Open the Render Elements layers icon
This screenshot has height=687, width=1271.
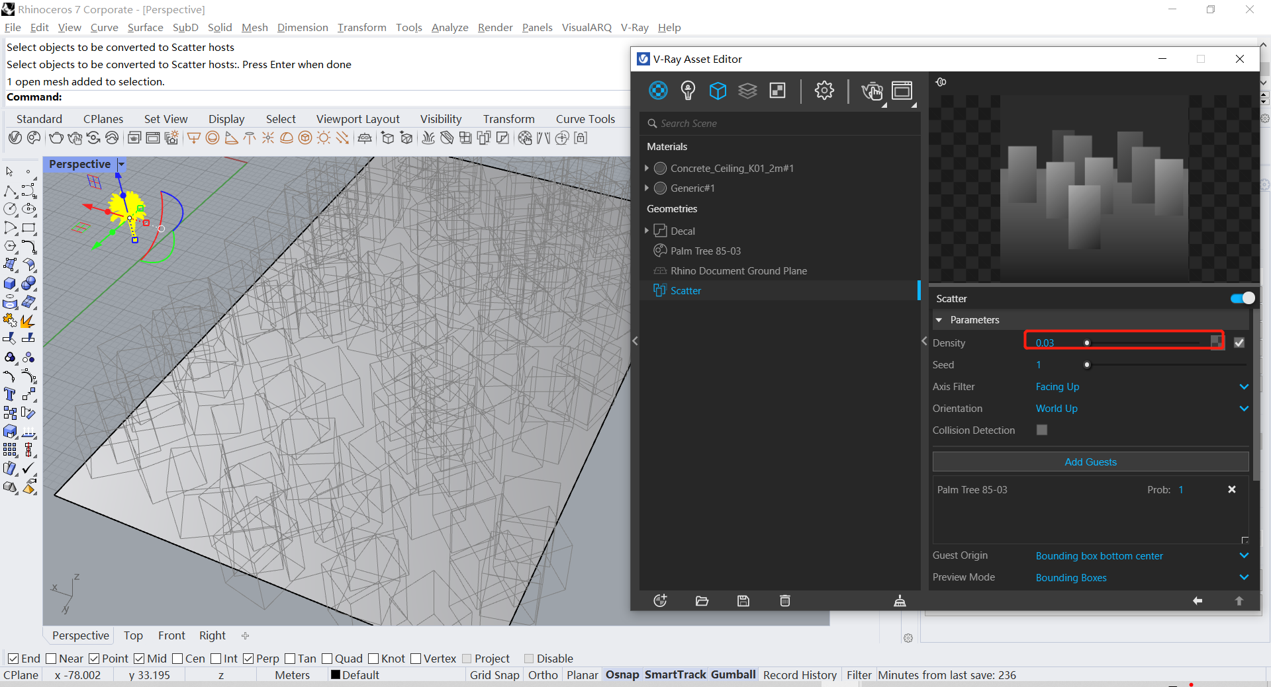click(747, 91)
